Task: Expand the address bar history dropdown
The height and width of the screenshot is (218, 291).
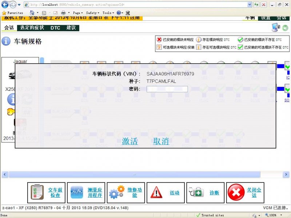Action: click(x=250, y=5)
